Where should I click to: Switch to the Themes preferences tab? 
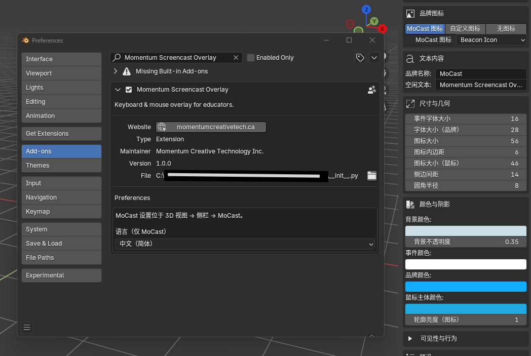click(61, 166)
